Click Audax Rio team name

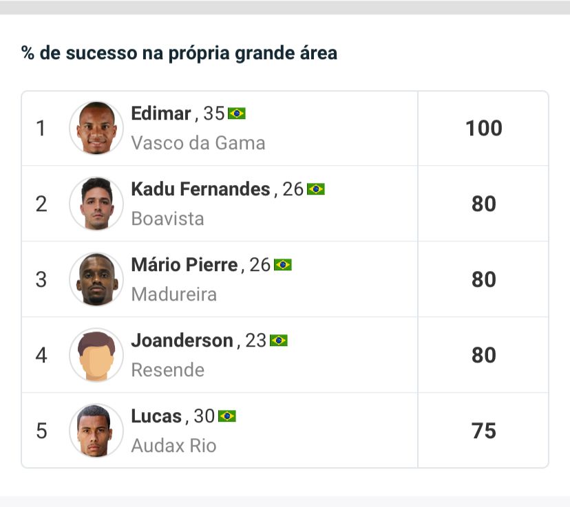pyautogui.click(x=173, y=446)
